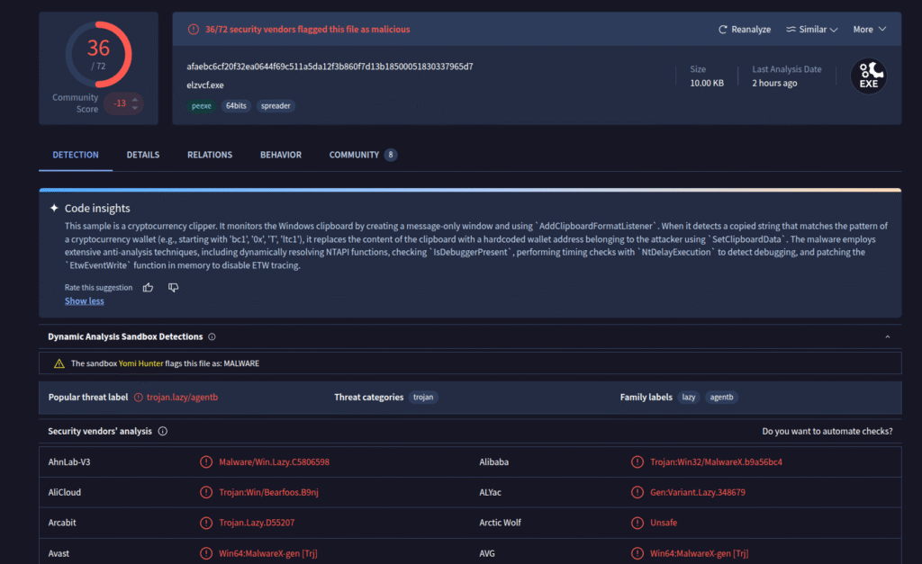This screenshot has height=564, width=922.
Task: Click the warning icon next to trojan.lazy/agentb
Action: coord(139,398)
